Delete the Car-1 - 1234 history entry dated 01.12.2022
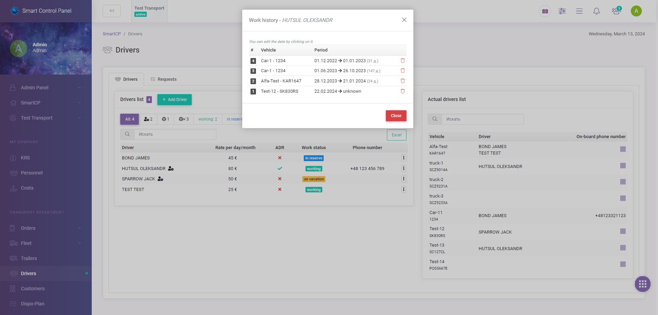 coord(402,60)
